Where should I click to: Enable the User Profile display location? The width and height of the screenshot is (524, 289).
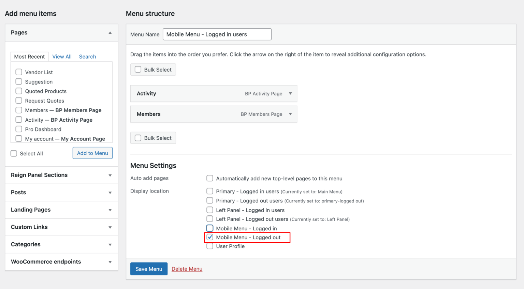point(209,246)
